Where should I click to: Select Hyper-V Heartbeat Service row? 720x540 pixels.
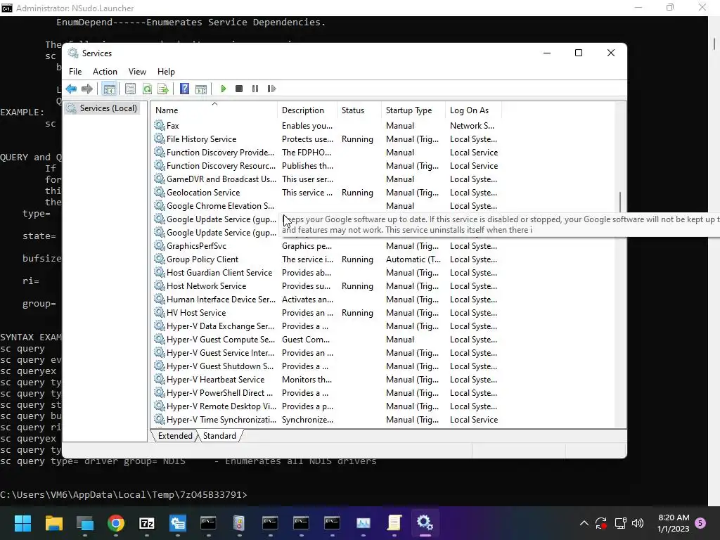[327, 379]
